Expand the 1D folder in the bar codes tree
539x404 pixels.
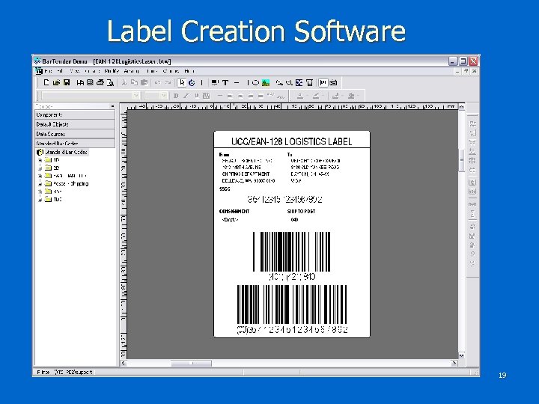[x=40, y=160]
